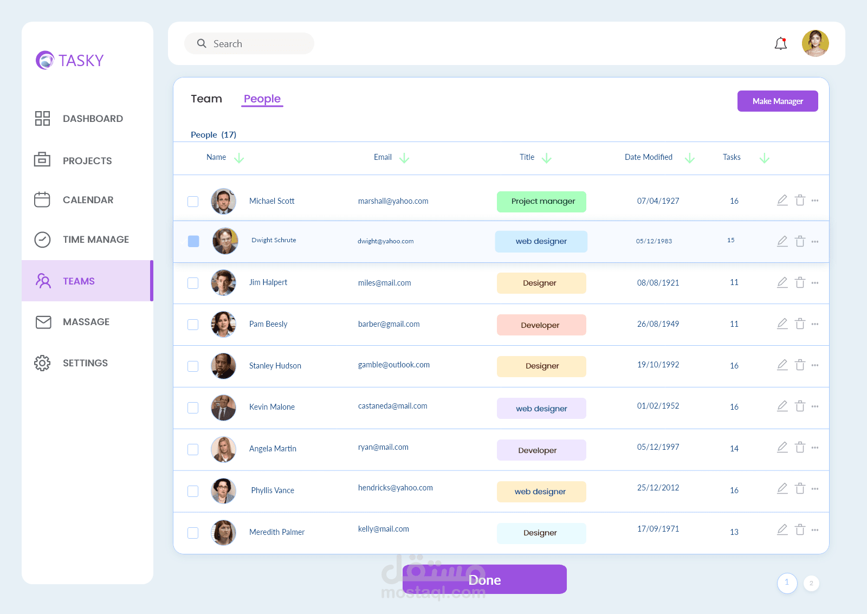Edit Stanley Hudson's entry

782,365
